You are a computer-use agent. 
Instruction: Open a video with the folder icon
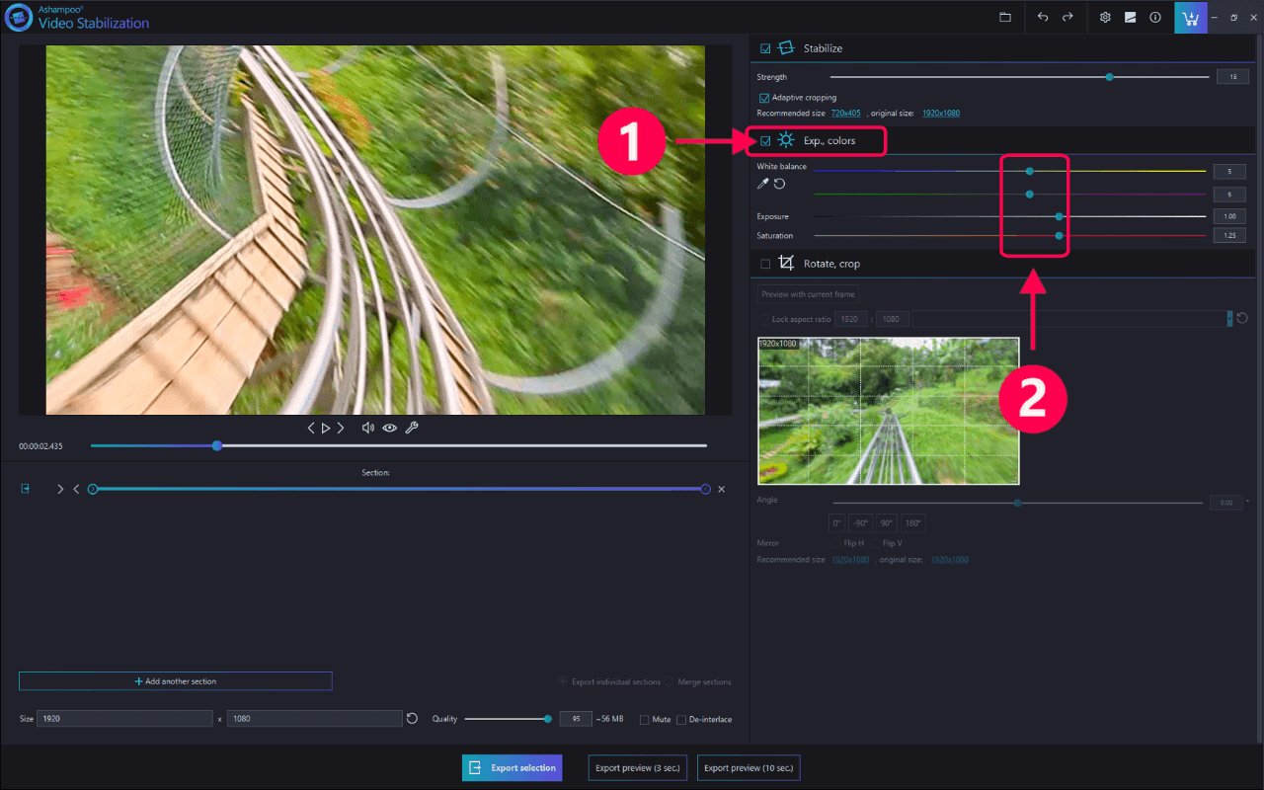(1005, 17)
